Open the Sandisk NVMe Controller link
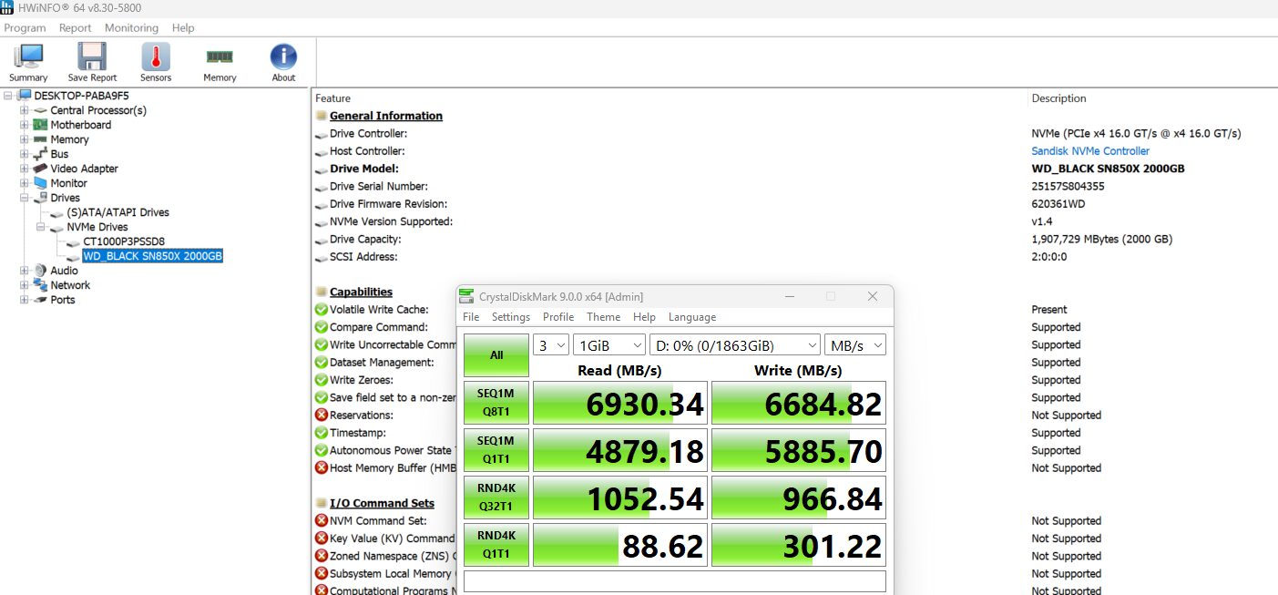Image resolution: width=1278 pixels, height=595 pixels. pyautogui.click(x=1090, y=151)
